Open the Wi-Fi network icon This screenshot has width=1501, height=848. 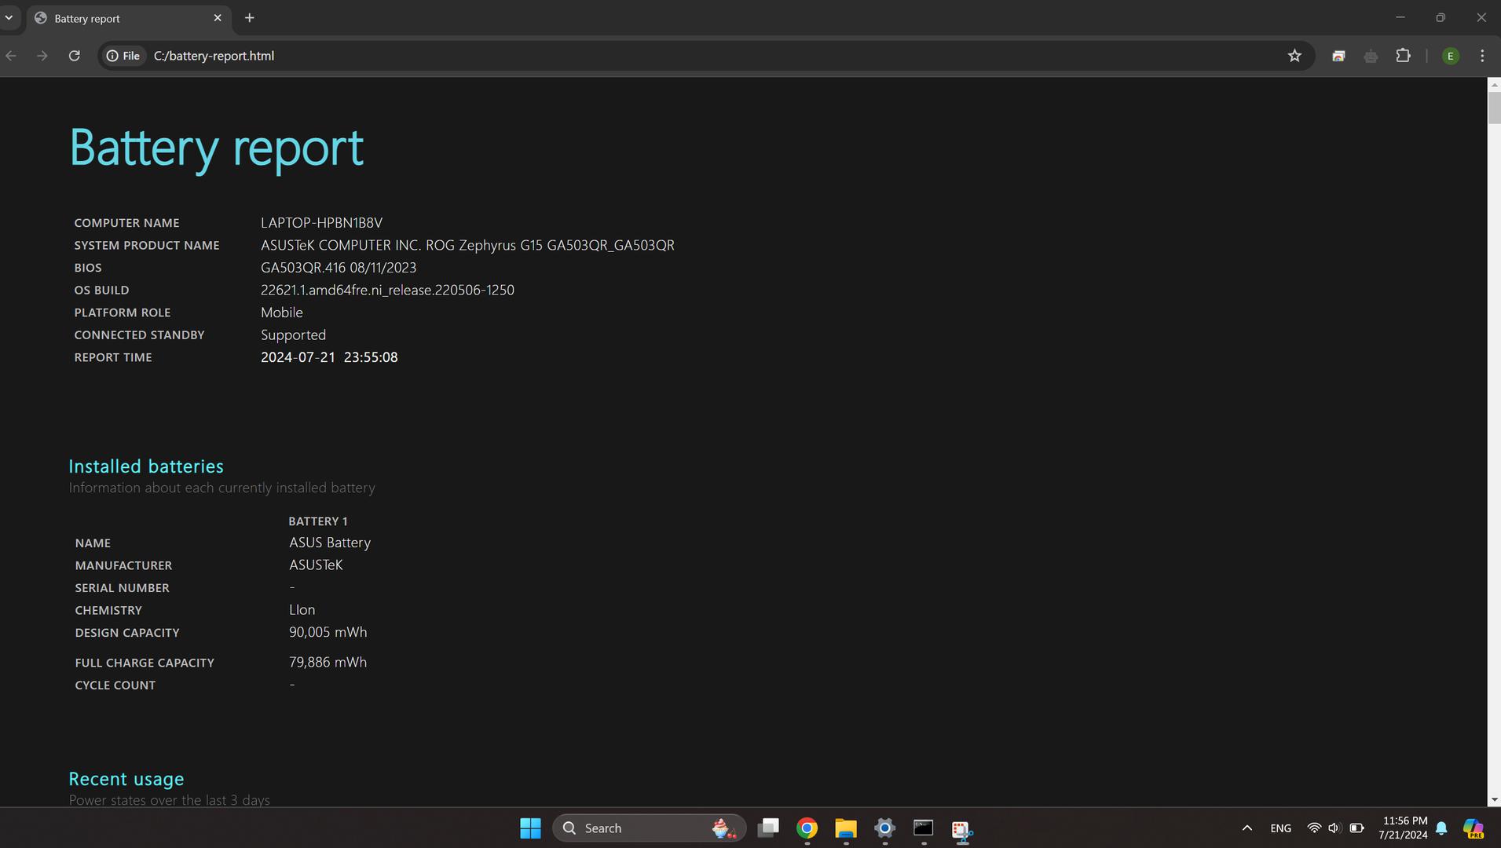click(x=1314, y=828)
